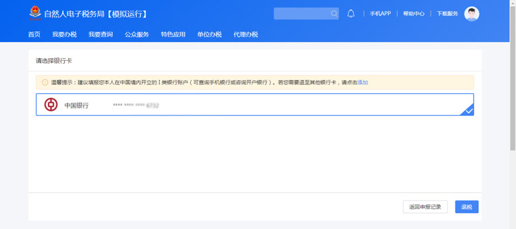Select the 中国银行 card row
The width and height of the screenshot is (516, 229).
255,105
